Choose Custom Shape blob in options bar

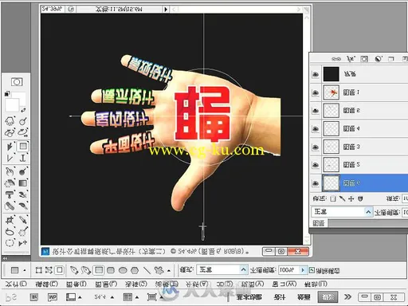(159, 270)
